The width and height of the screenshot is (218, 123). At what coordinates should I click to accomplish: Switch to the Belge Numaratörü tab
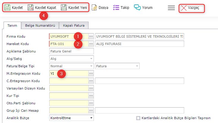(40, 25)
